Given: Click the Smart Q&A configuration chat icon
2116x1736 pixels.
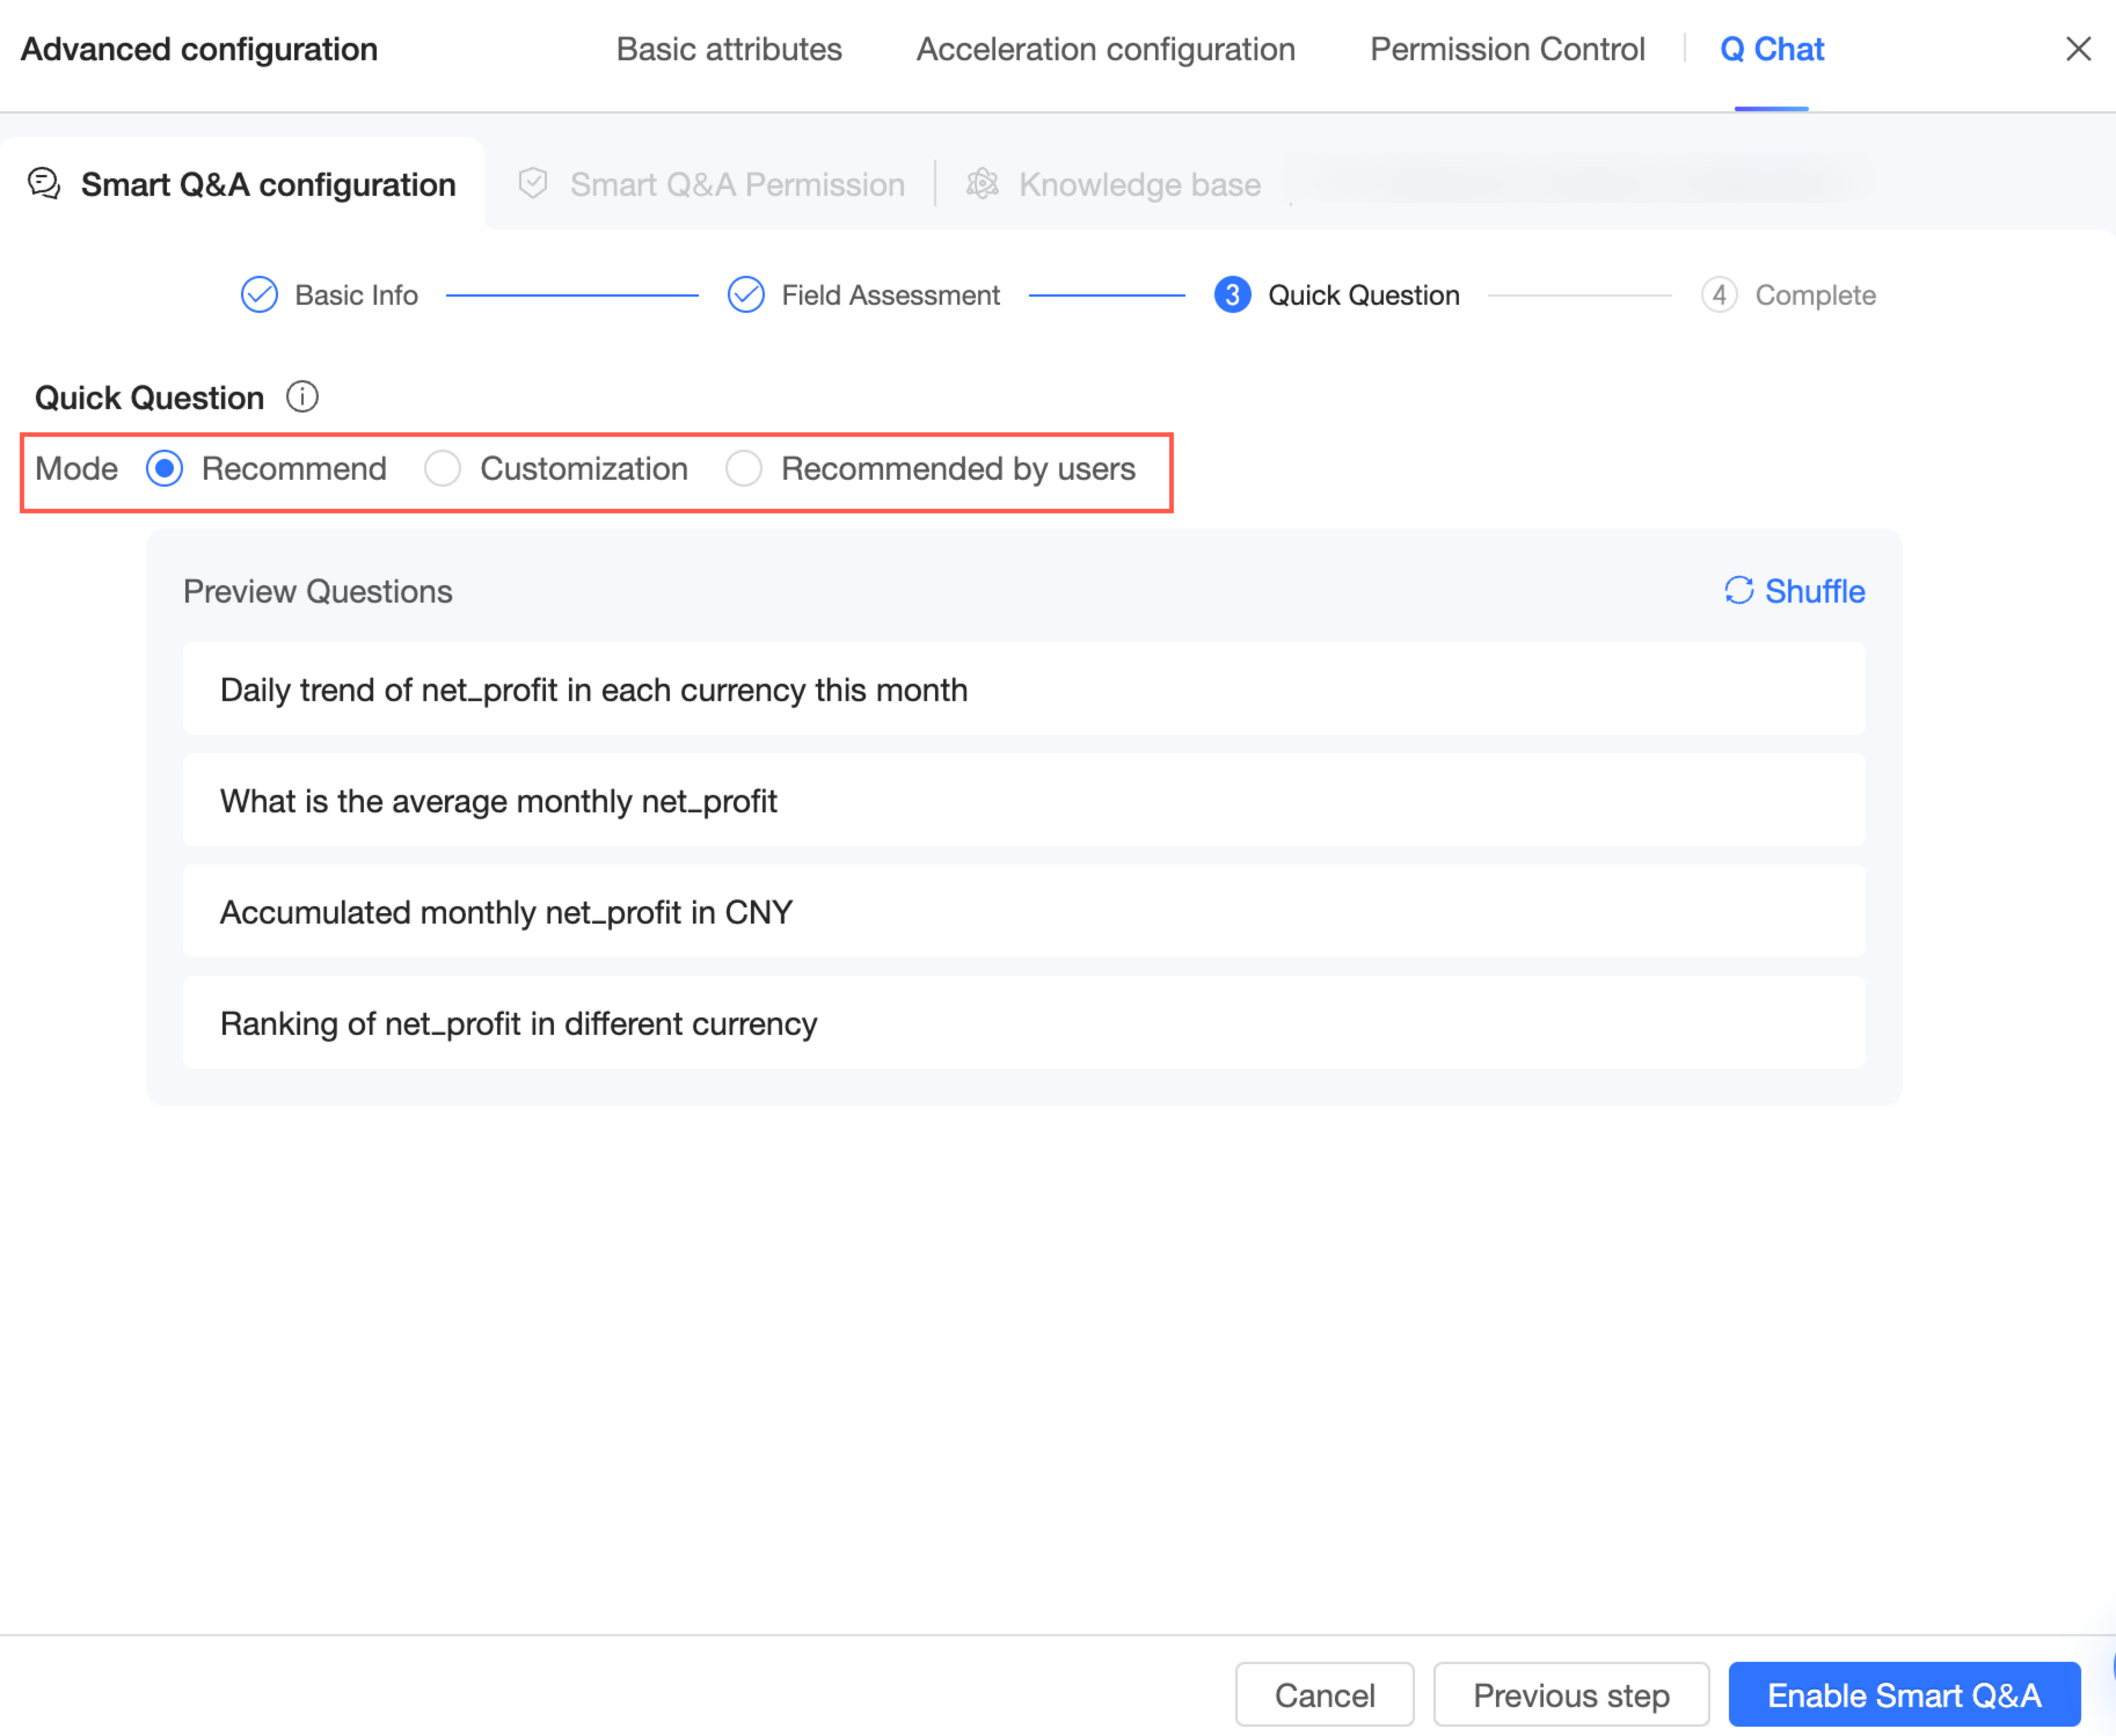Looking at the screenshot, I should tap(44, 184).
